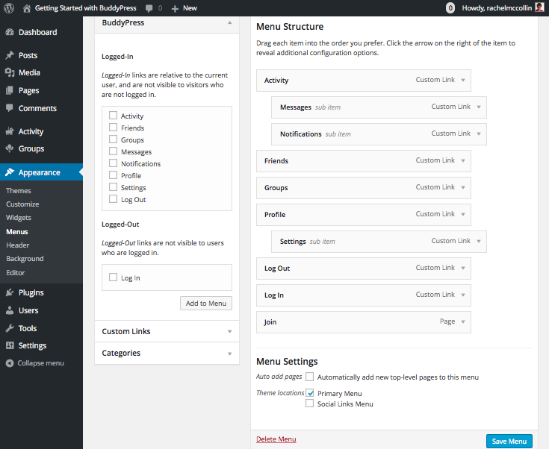Click the Media icon in sidebar
Viewport: 549px width, 449px height.
10,72
